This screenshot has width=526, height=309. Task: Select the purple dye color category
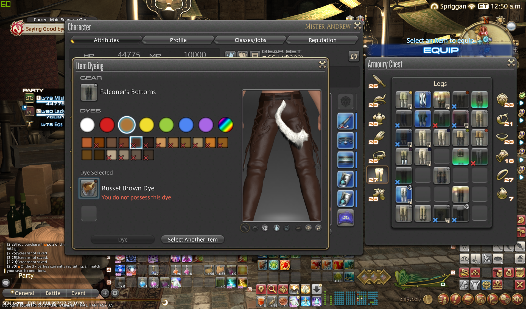[206, 125]
